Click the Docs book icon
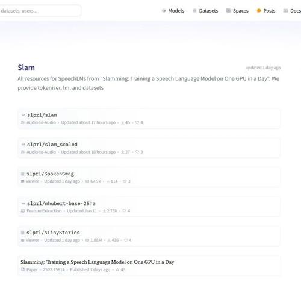Image resolution: width=301 pixels, height=302 pixels. (285, 11)
